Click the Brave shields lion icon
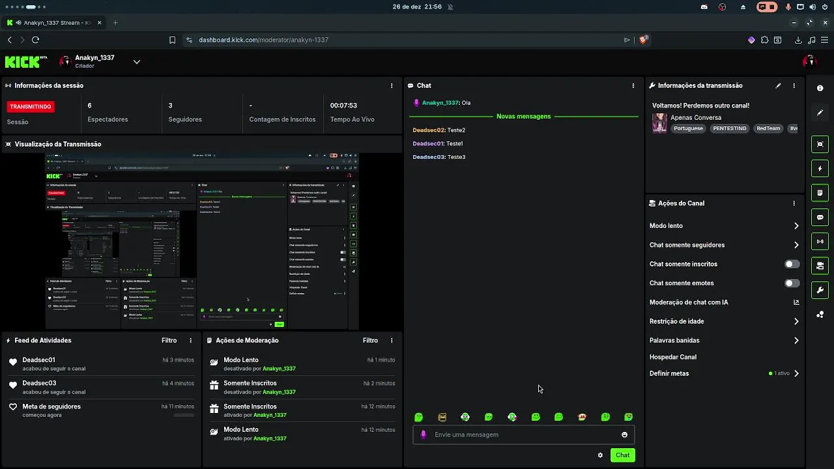The width and height of the screenshot is (834, 469). point(644,40)
